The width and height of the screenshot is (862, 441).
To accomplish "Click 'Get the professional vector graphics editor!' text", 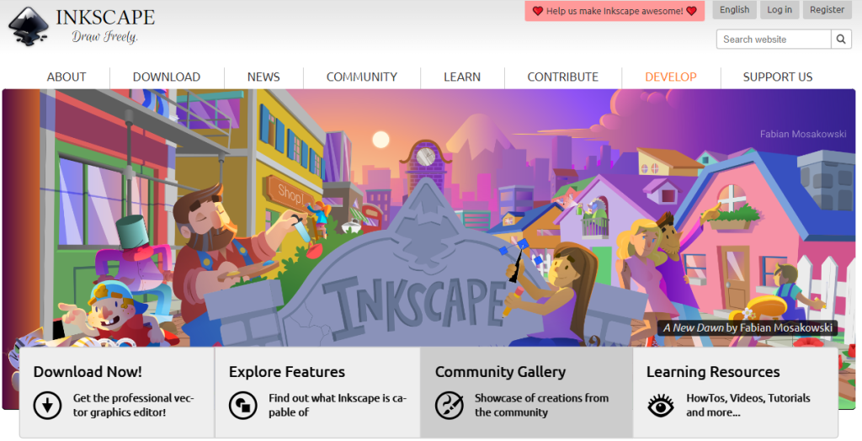I will pos(134,406).
